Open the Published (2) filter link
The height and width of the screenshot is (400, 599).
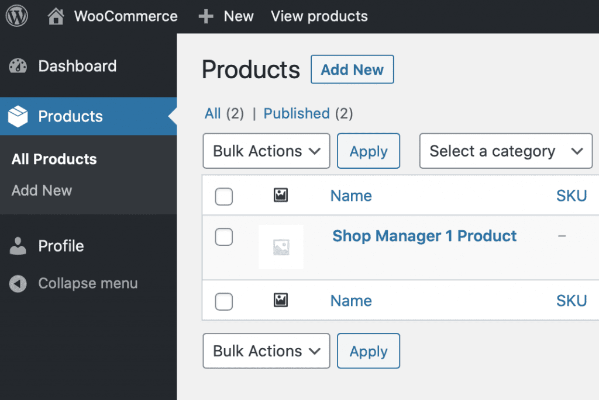[x=297, y=113]
